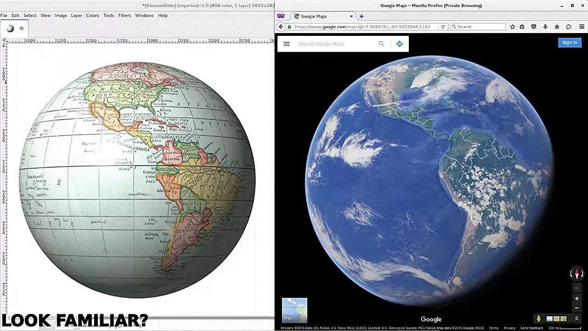Toggle the tracking protection shield icon
588x331 pixels.
pyautogui.click(x=533, y=26)
